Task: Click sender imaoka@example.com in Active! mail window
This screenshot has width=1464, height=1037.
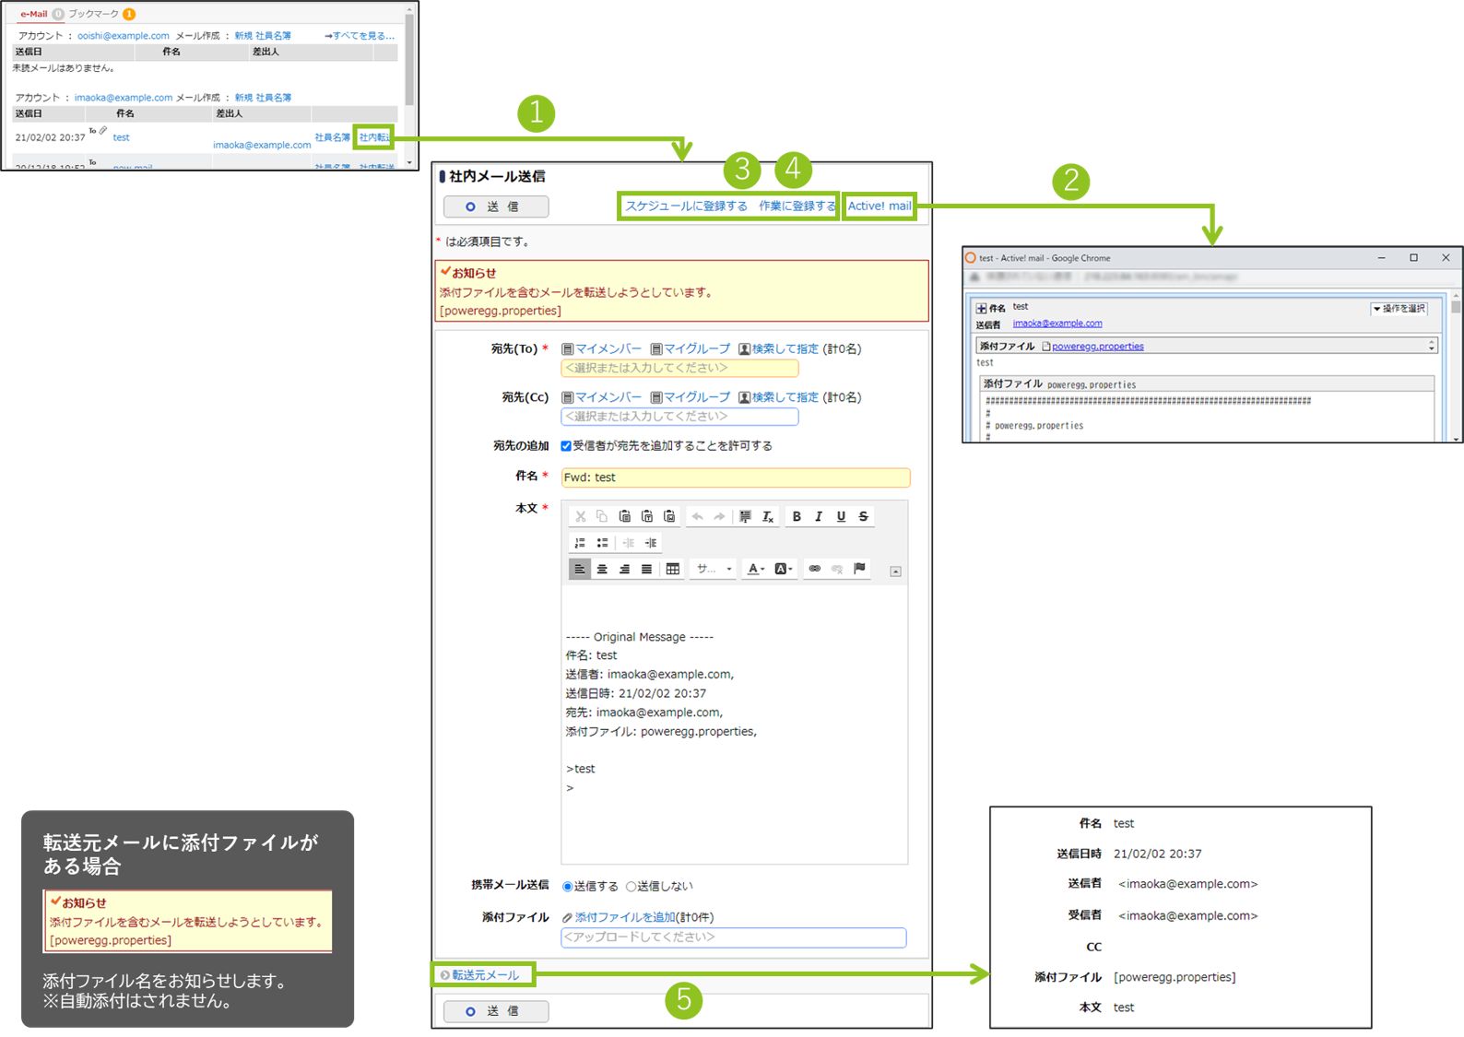Action: coord(1057,324)
